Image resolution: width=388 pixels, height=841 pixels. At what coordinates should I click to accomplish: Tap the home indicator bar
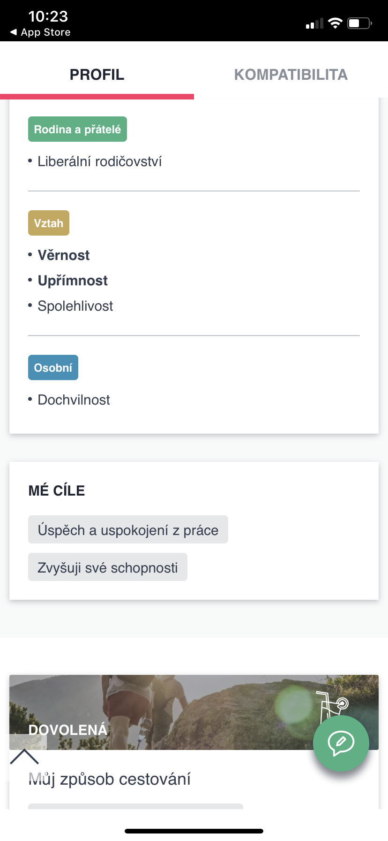pos(194,831)
